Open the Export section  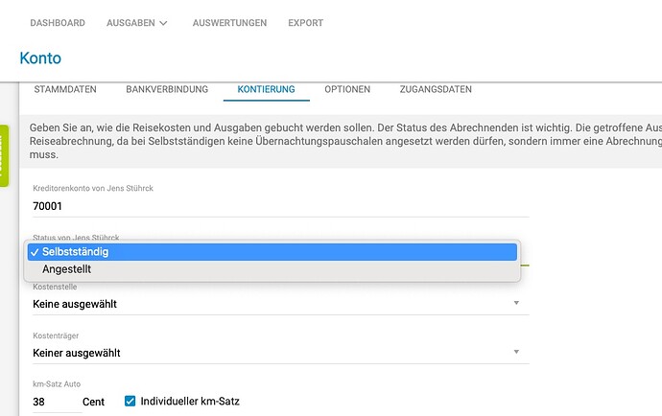click(x=306, y=23)
